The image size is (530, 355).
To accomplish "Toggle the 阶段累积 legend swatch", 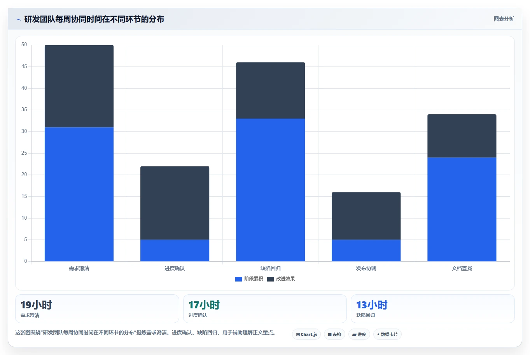I will (238, 279).
